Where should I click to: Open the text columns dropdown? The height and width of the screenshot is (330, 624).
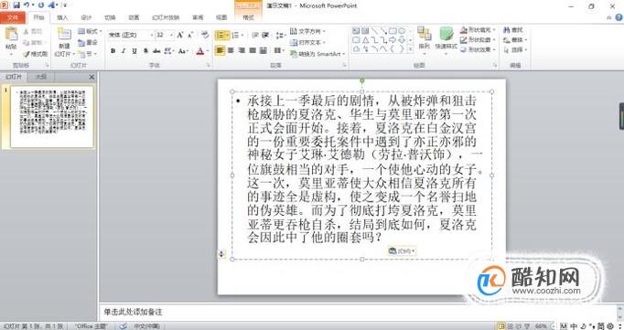(x=279, y=51)
